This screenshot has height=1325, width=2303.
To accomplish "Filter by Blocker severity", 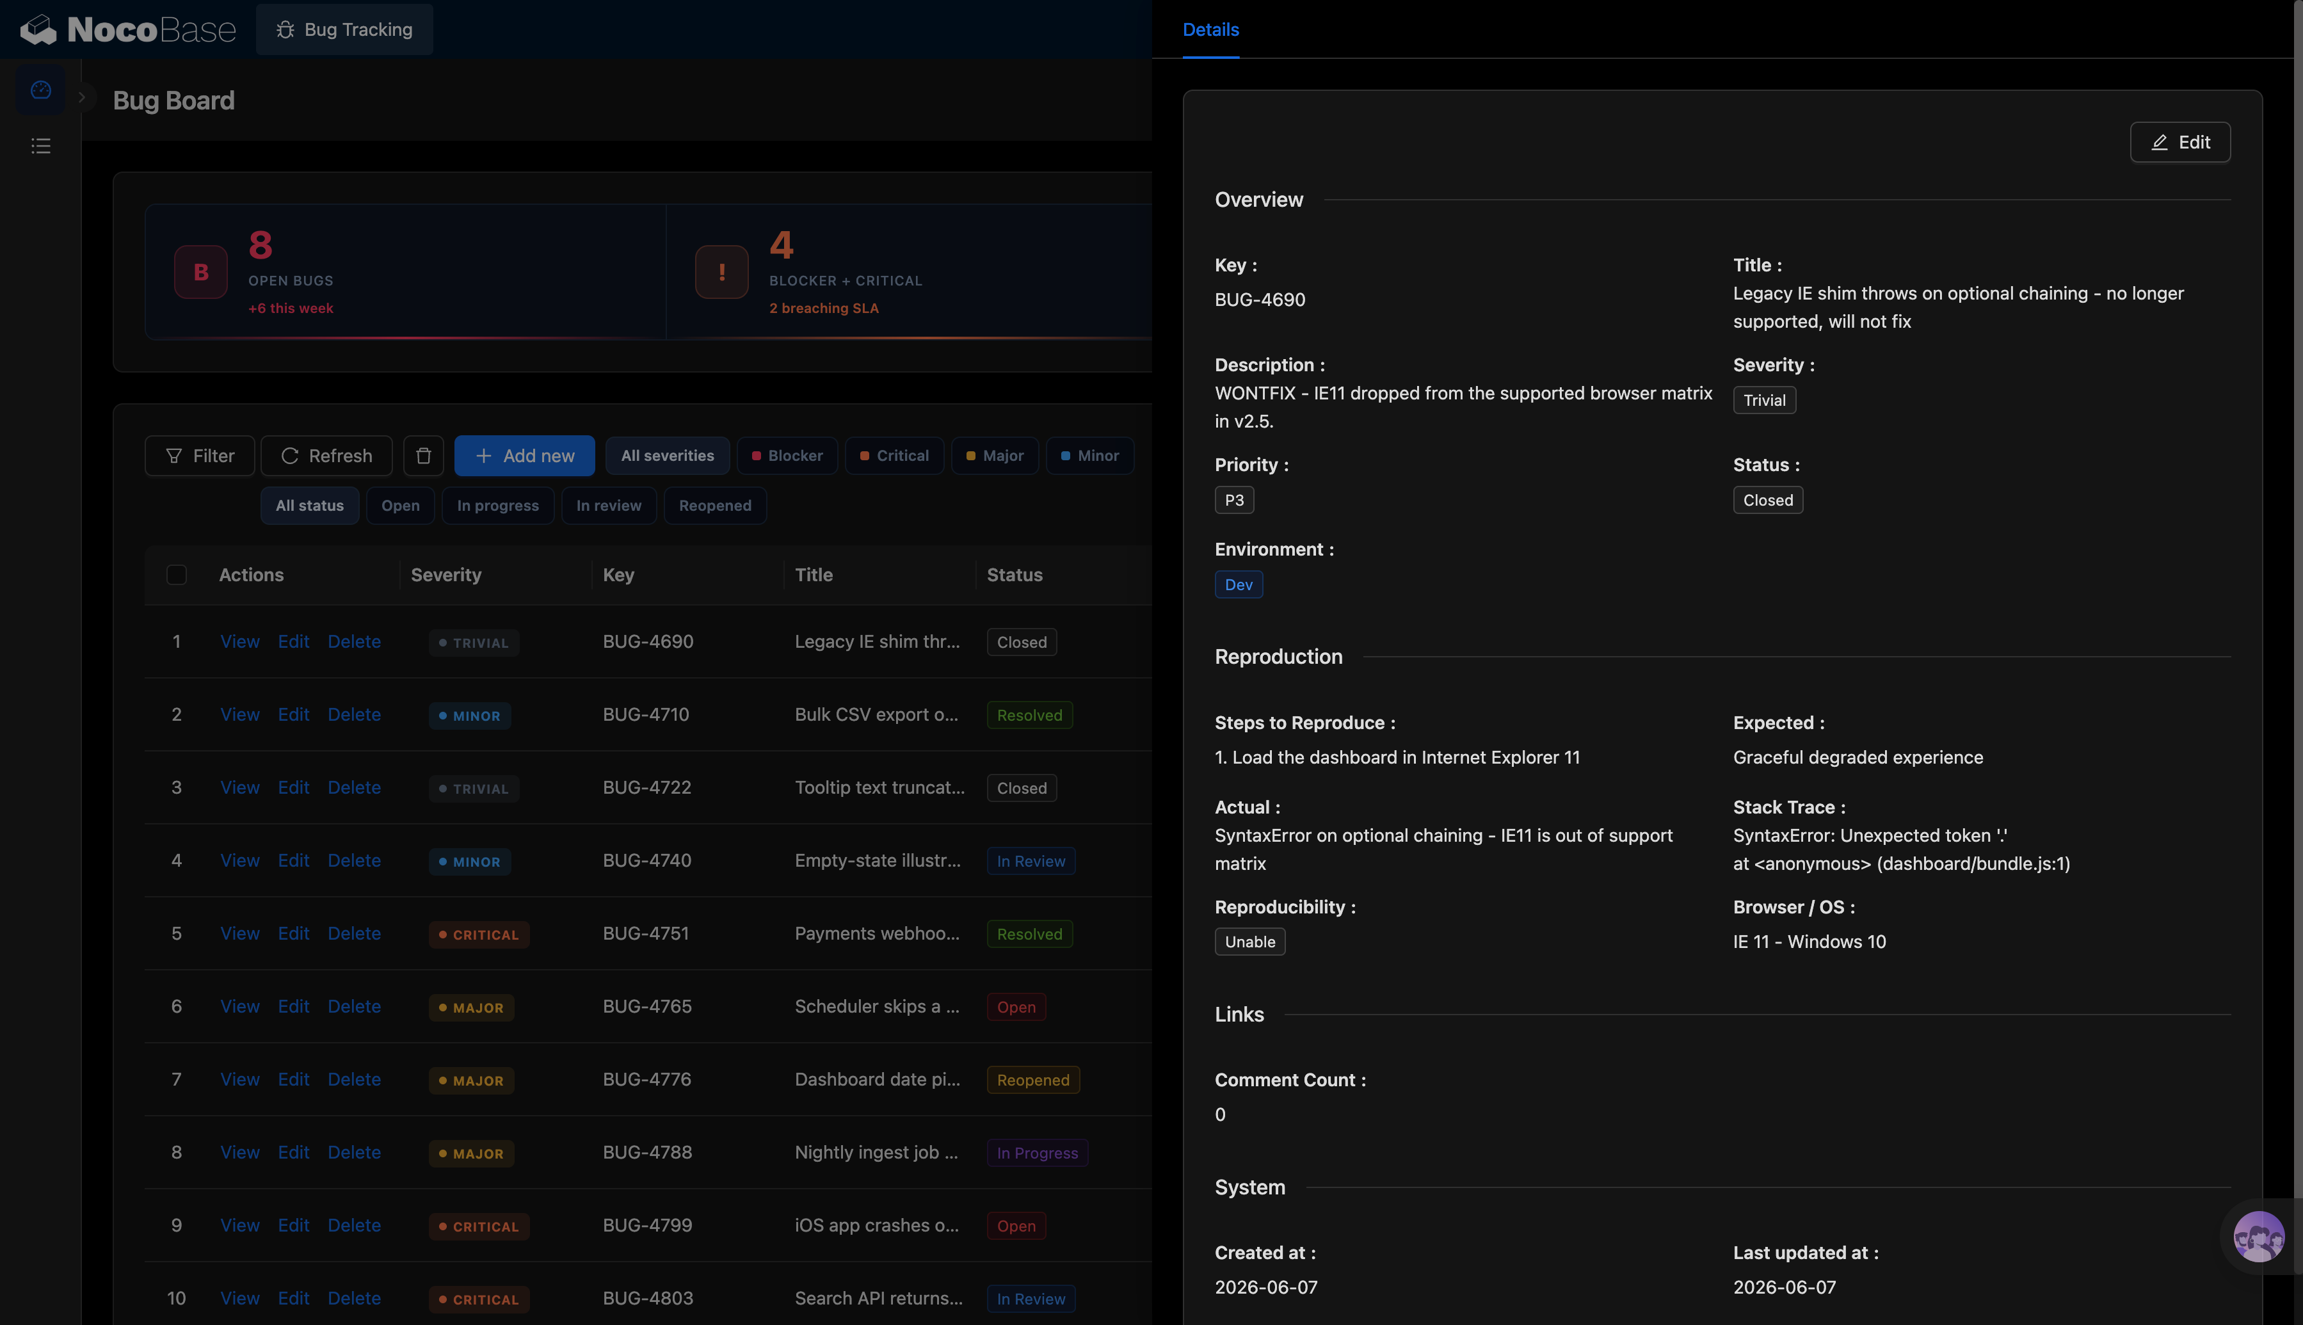I will (787, 456).
